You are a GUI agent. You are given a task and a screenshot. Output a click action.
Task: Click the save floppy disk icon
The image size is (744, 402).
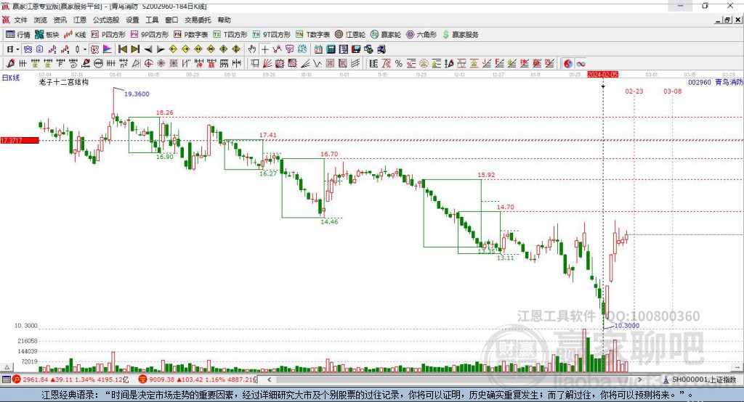pos(356,49)
